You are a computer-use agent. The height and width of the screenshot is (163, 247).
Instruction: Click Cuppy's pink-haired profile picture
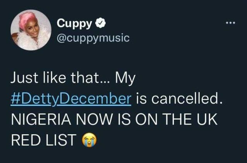point(31,29)
